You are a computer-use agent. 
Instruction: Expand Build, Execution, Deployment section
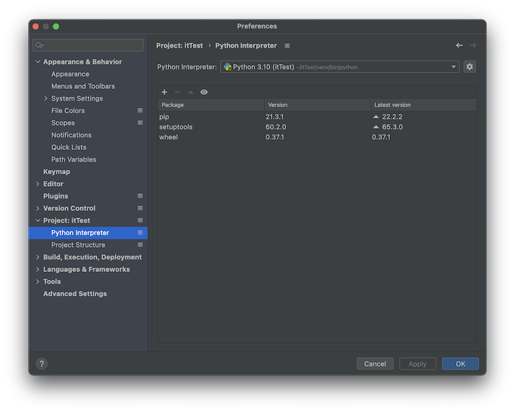(38, 257)
